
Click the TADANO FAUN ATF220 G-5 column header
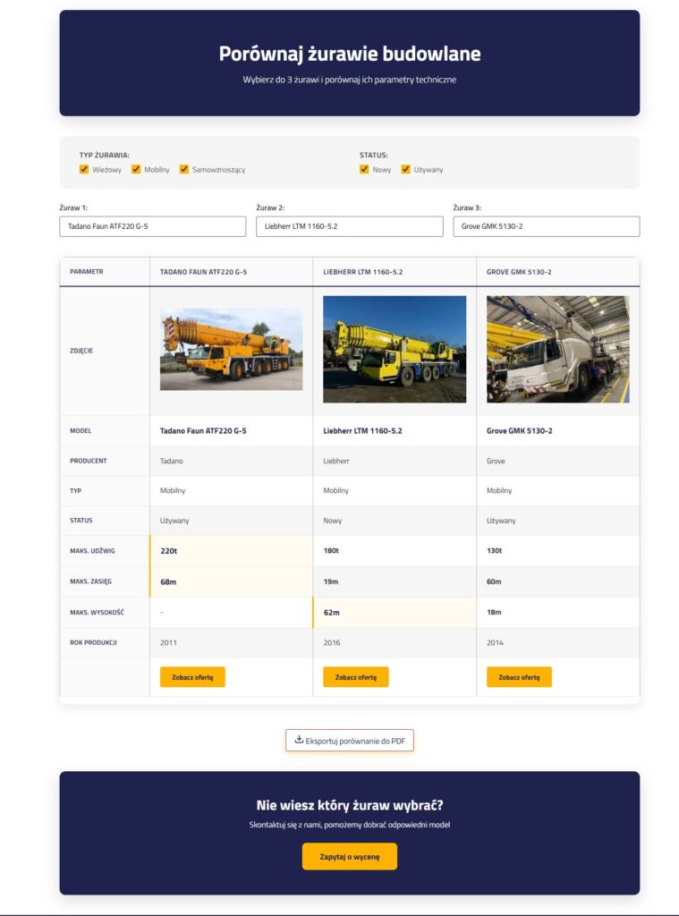coord(203,272)
